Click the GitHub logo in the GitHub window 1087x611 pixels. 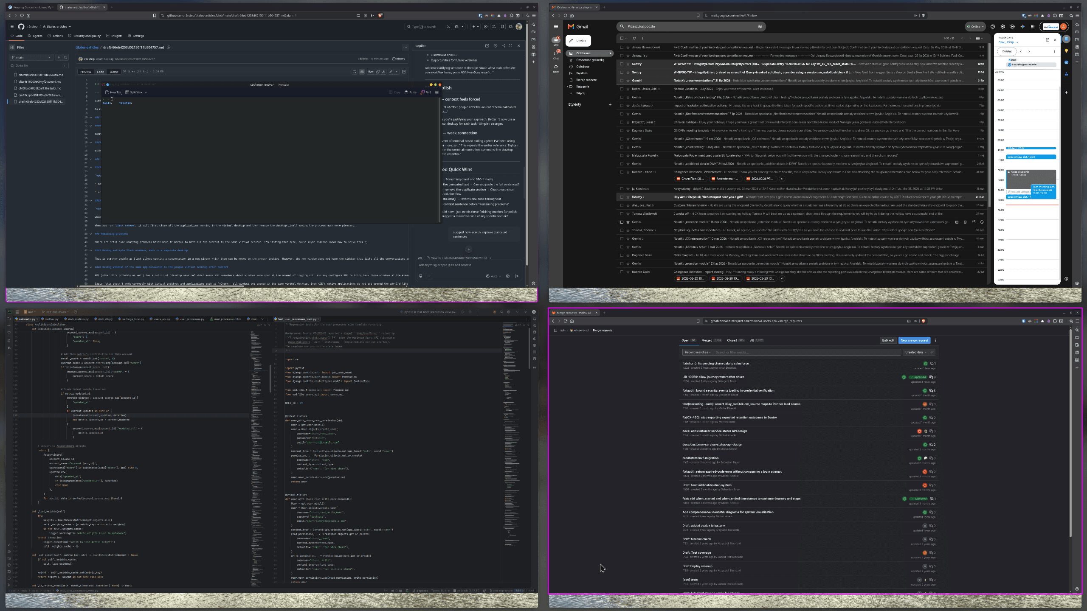[x=21, y=26]
